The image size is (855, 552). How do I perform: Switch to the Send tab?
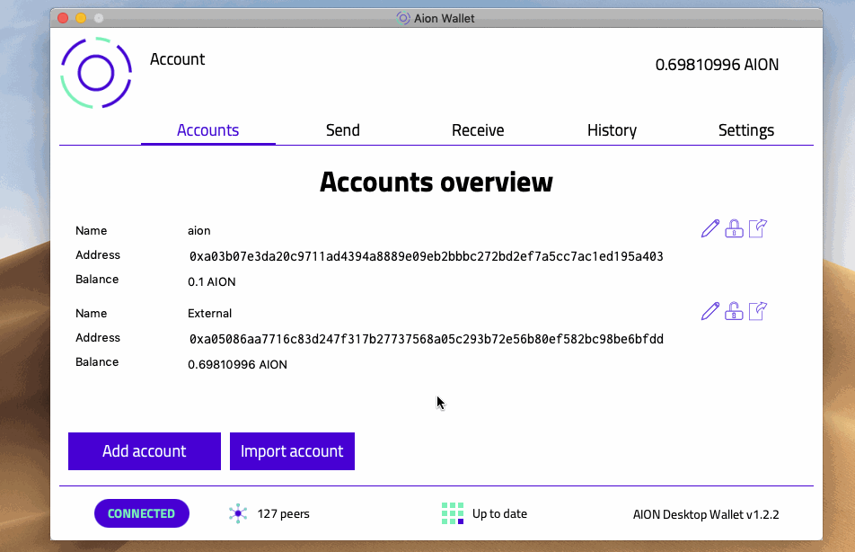(x=343, y=130)
